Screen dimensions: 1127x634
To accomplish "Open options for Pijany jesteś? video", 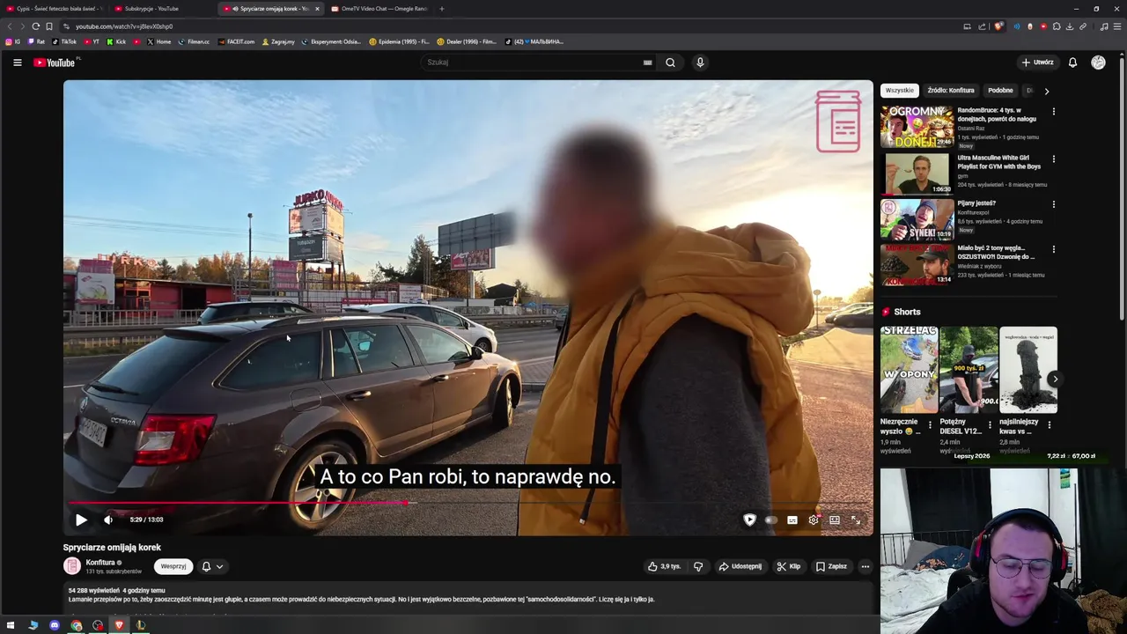I will click(1053, 204).
